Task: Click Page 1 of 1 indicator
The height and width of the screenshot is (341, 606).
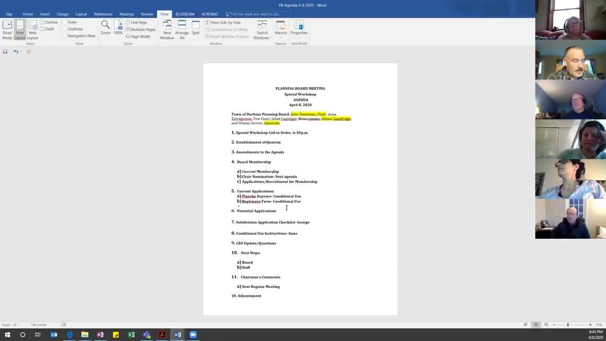Action: [10, 325]
